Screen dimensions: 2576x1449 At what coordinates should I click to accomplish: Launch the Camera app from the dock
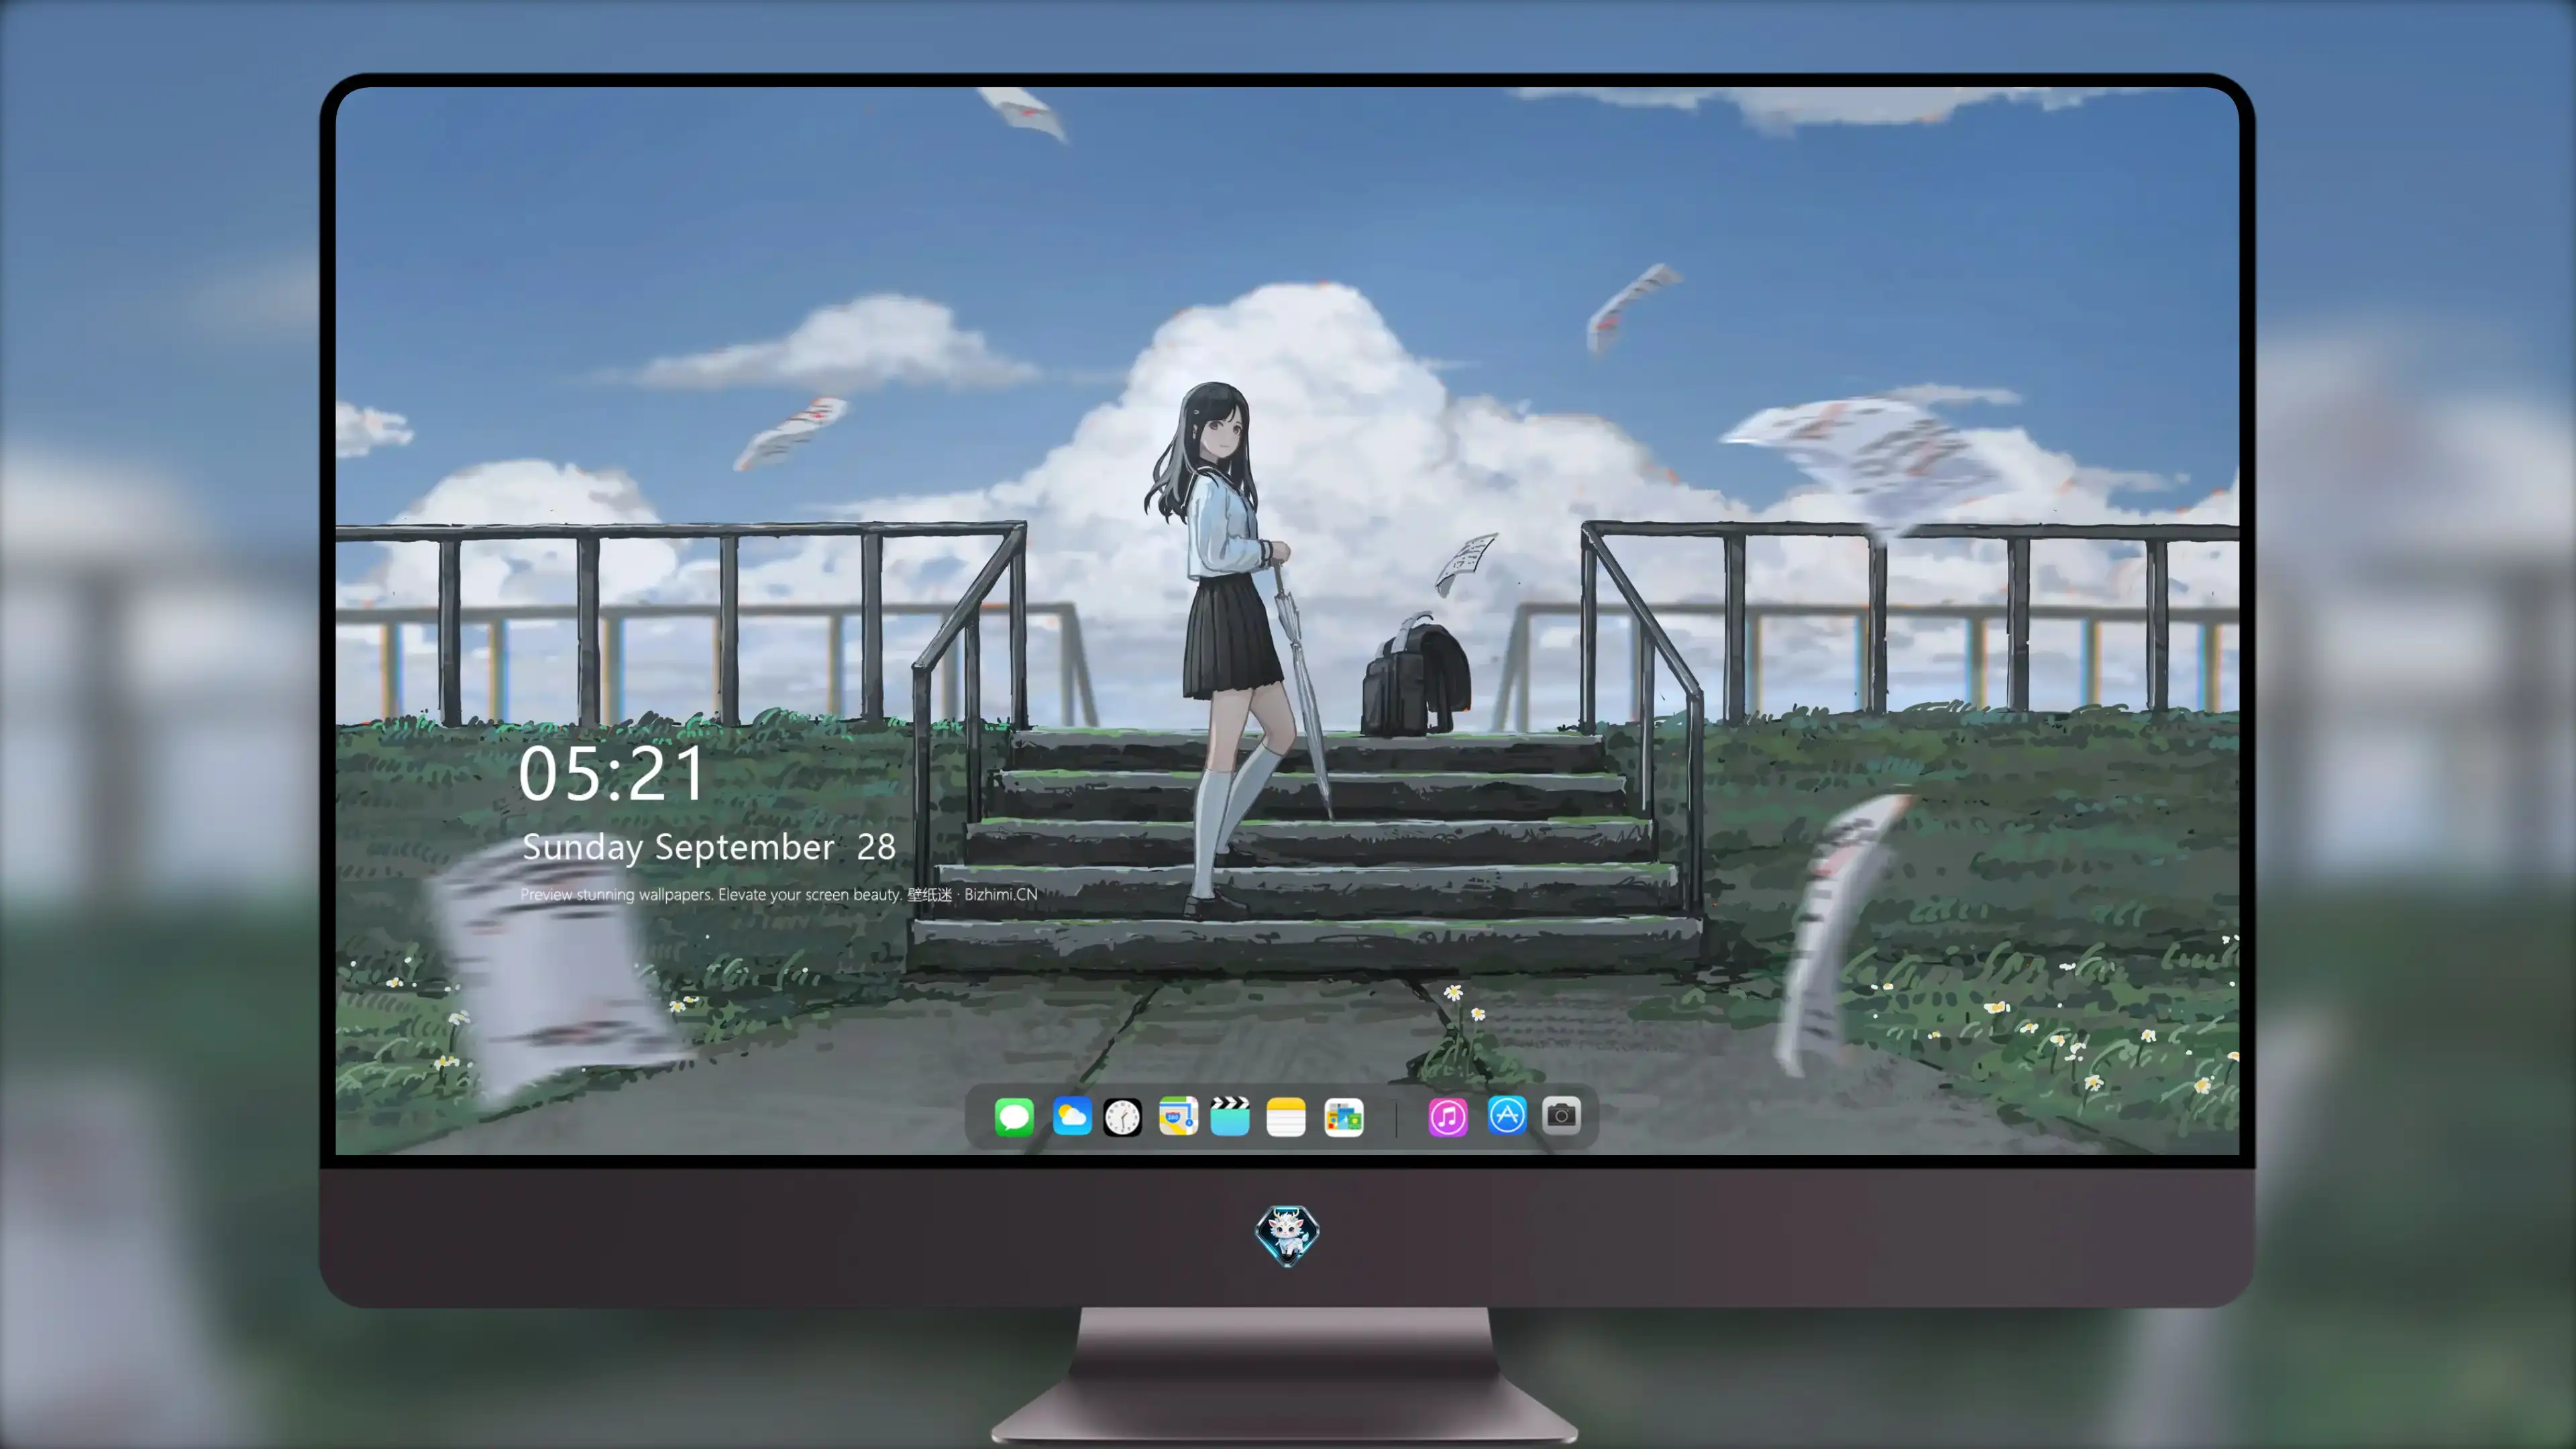1561,1116
